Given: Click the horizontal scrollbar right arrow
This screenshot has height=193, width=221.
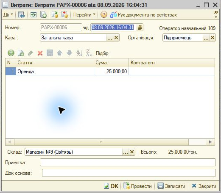Looking at the screenshot, I should [210, 142].
